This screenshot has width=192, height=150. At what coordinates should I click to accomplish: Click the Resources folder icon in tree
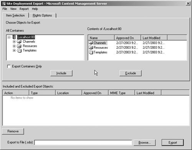19,46
